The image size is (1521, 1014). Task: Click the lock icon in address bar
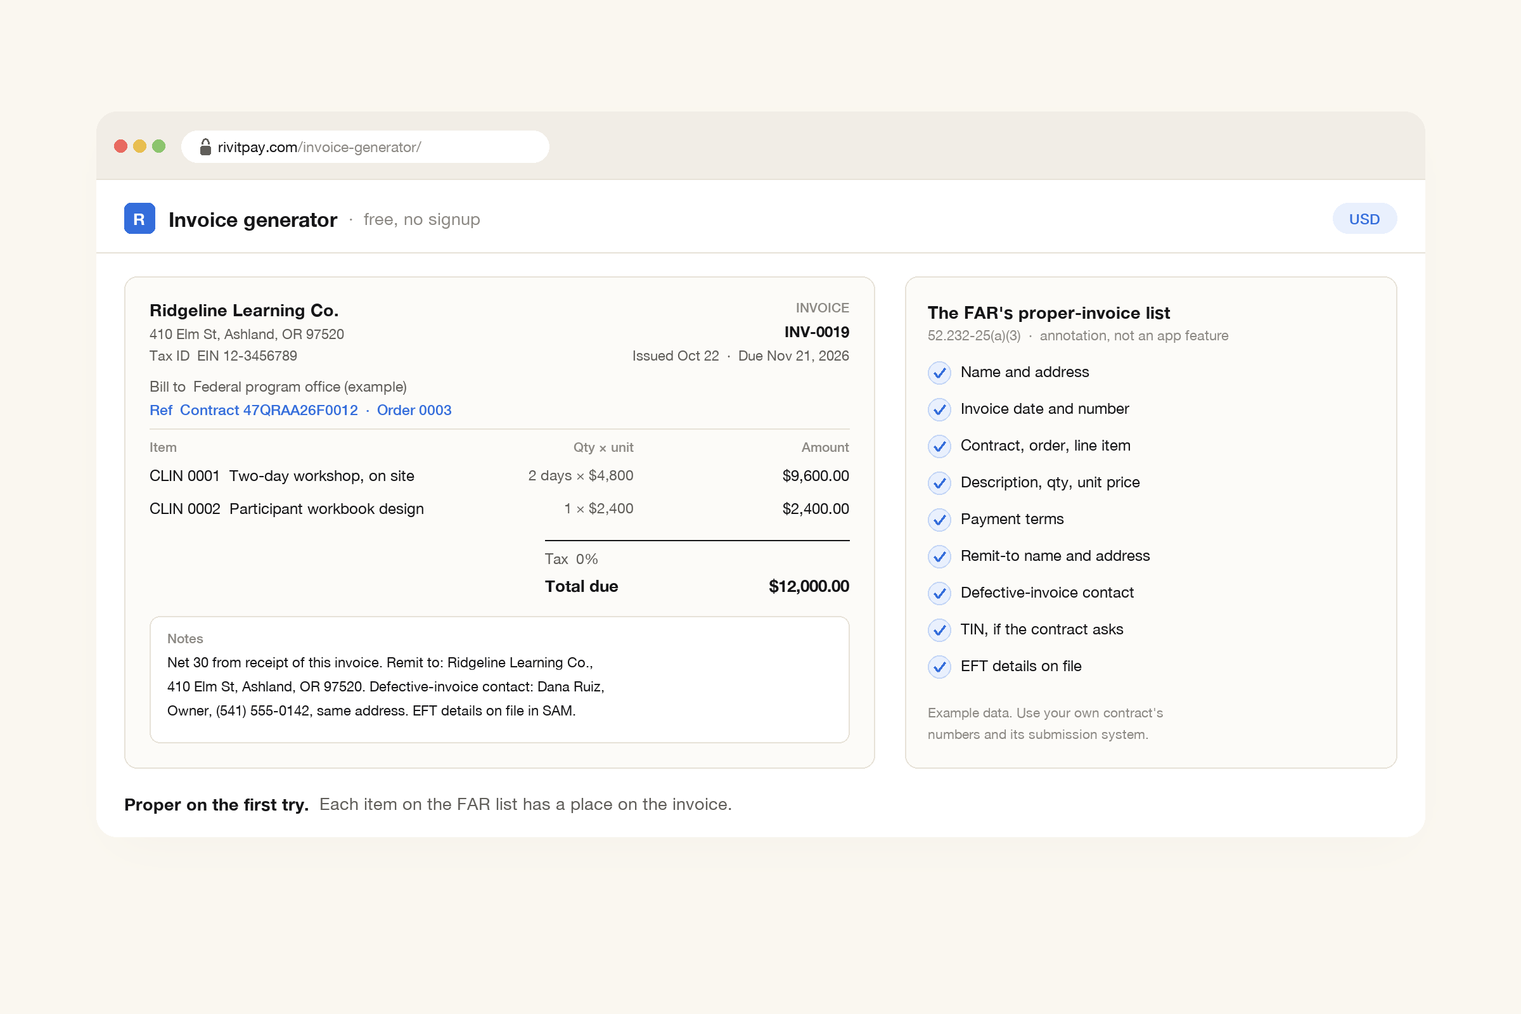pos(205,147)
